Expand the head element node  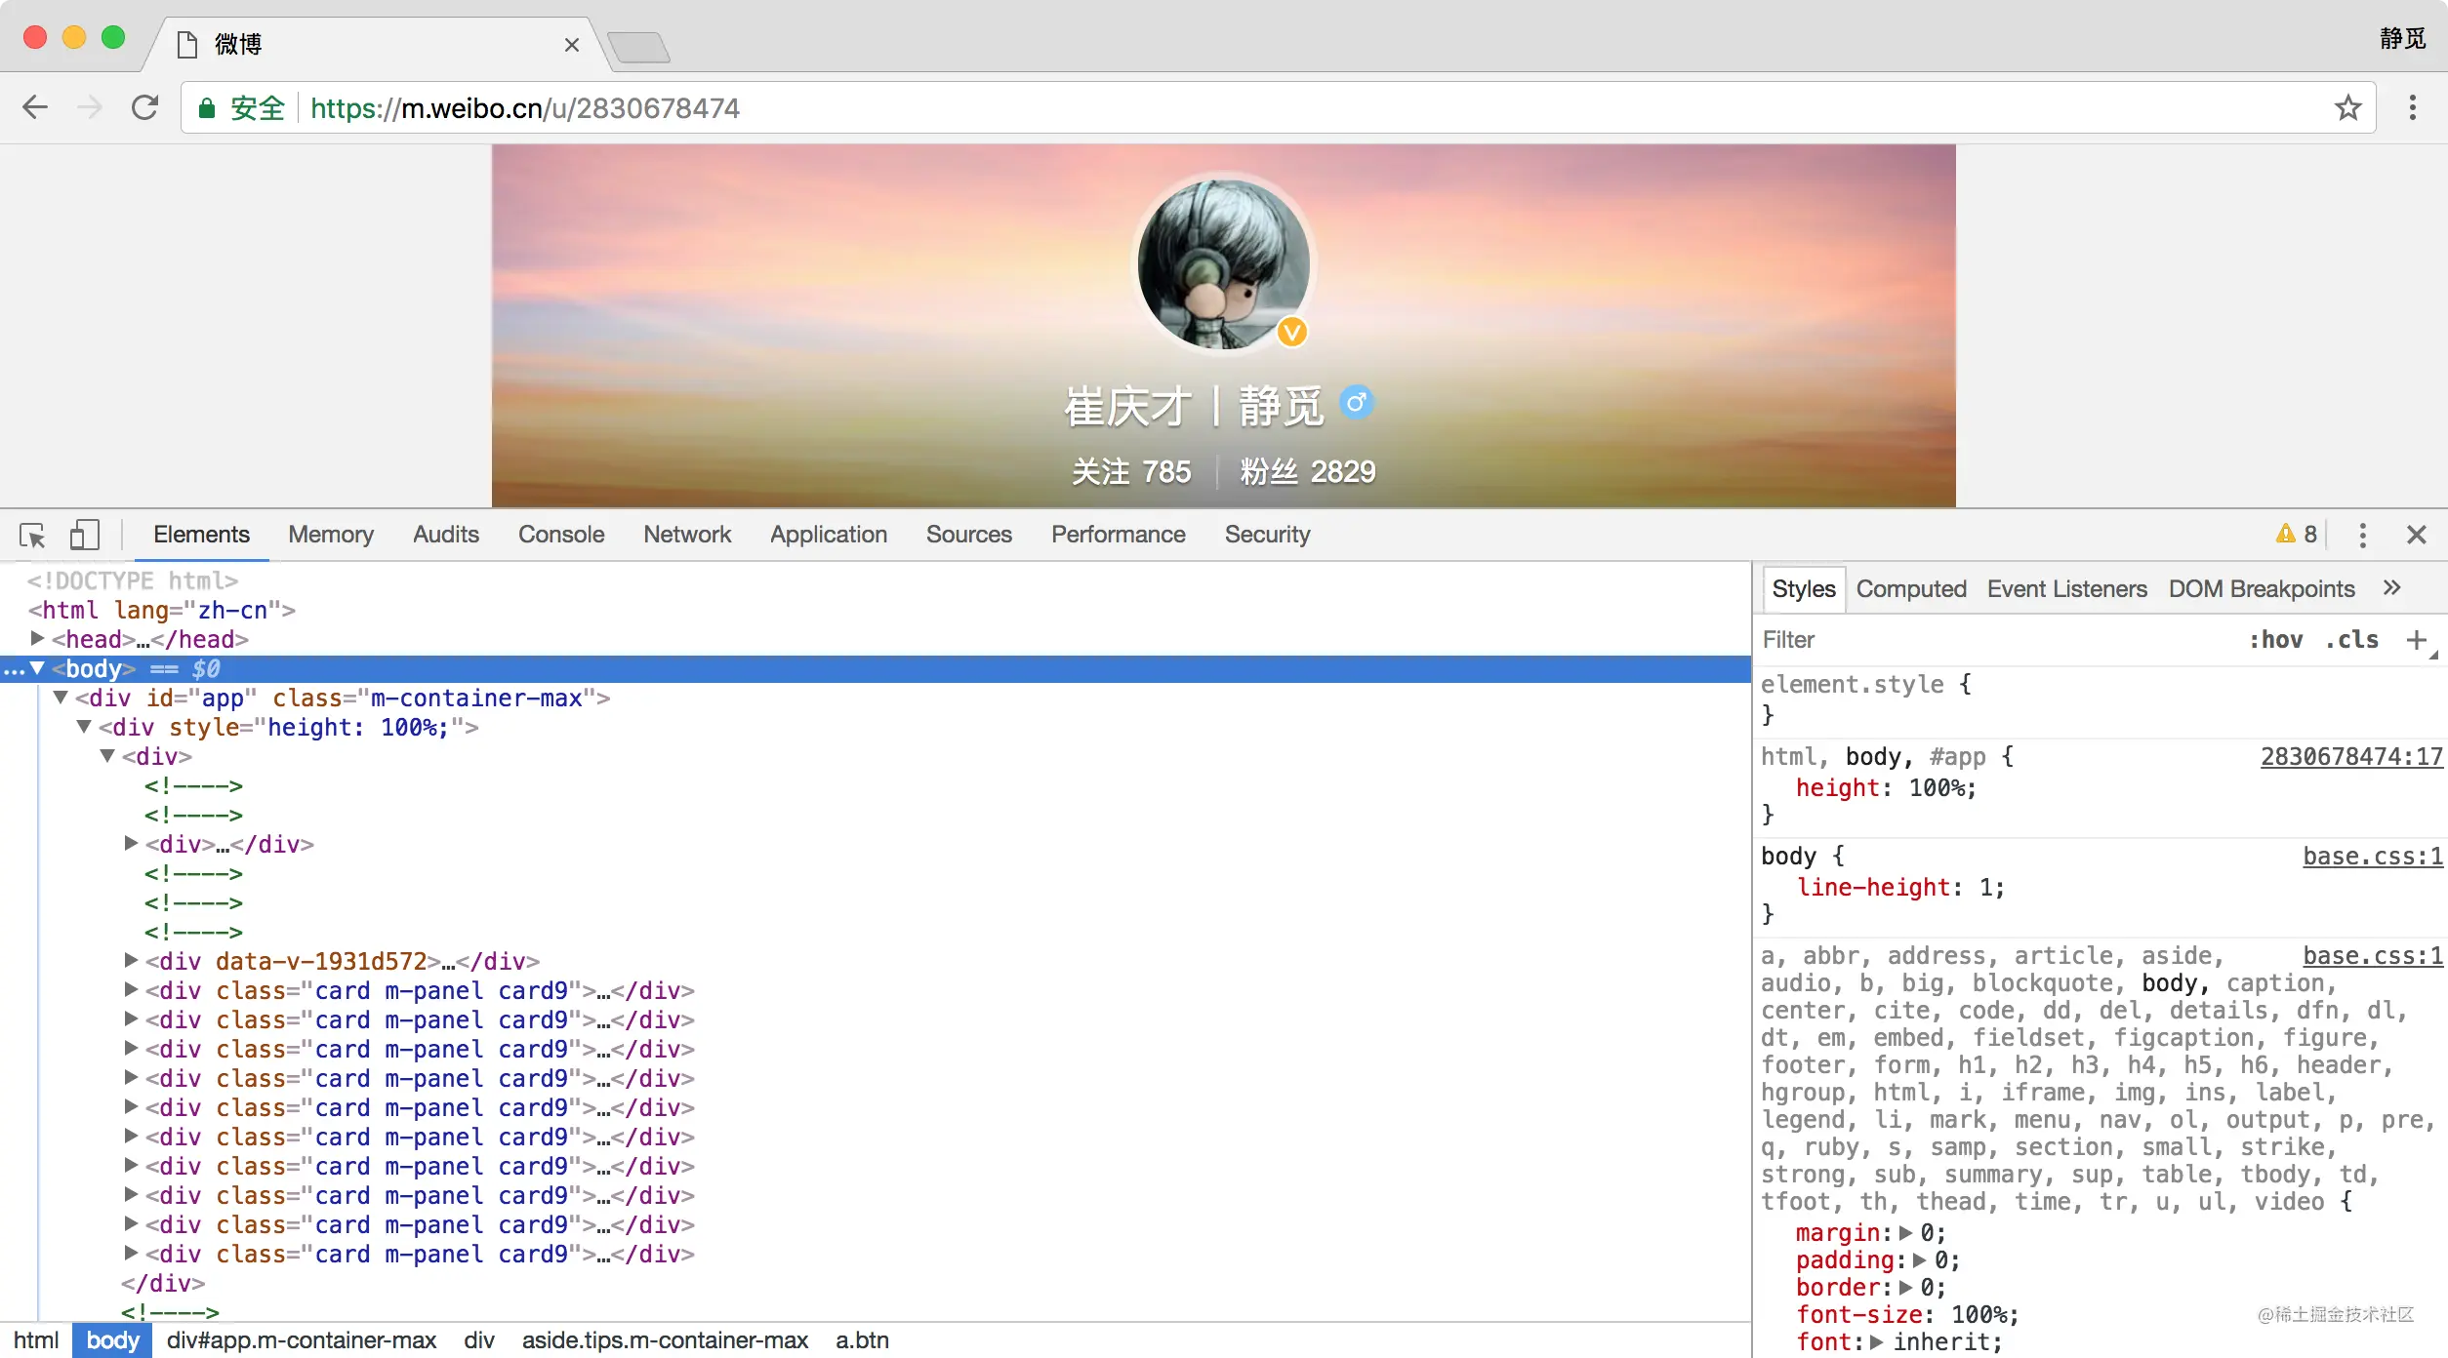37,638
